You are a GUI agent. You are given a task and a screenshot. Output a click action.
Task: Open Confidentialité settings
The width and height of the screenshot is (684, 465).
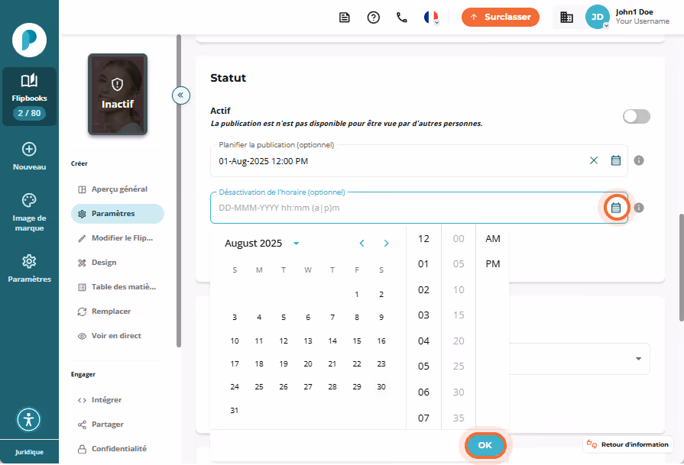[x=118, y=448]
